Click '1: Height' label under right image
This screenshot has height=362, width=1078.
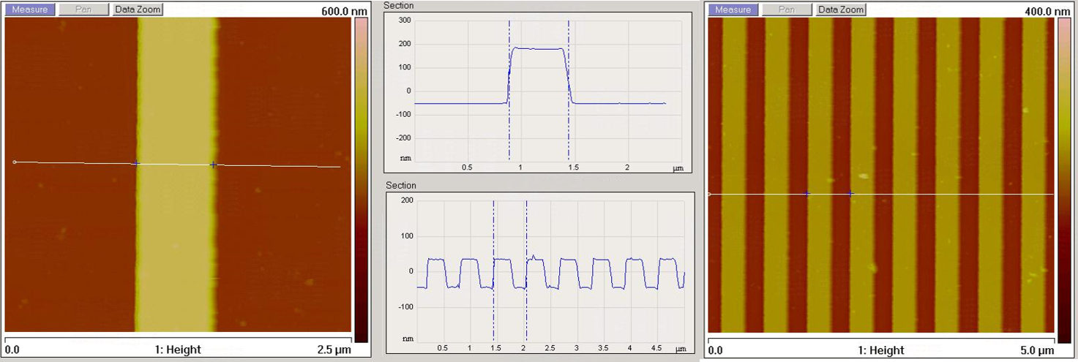(881, 350)
